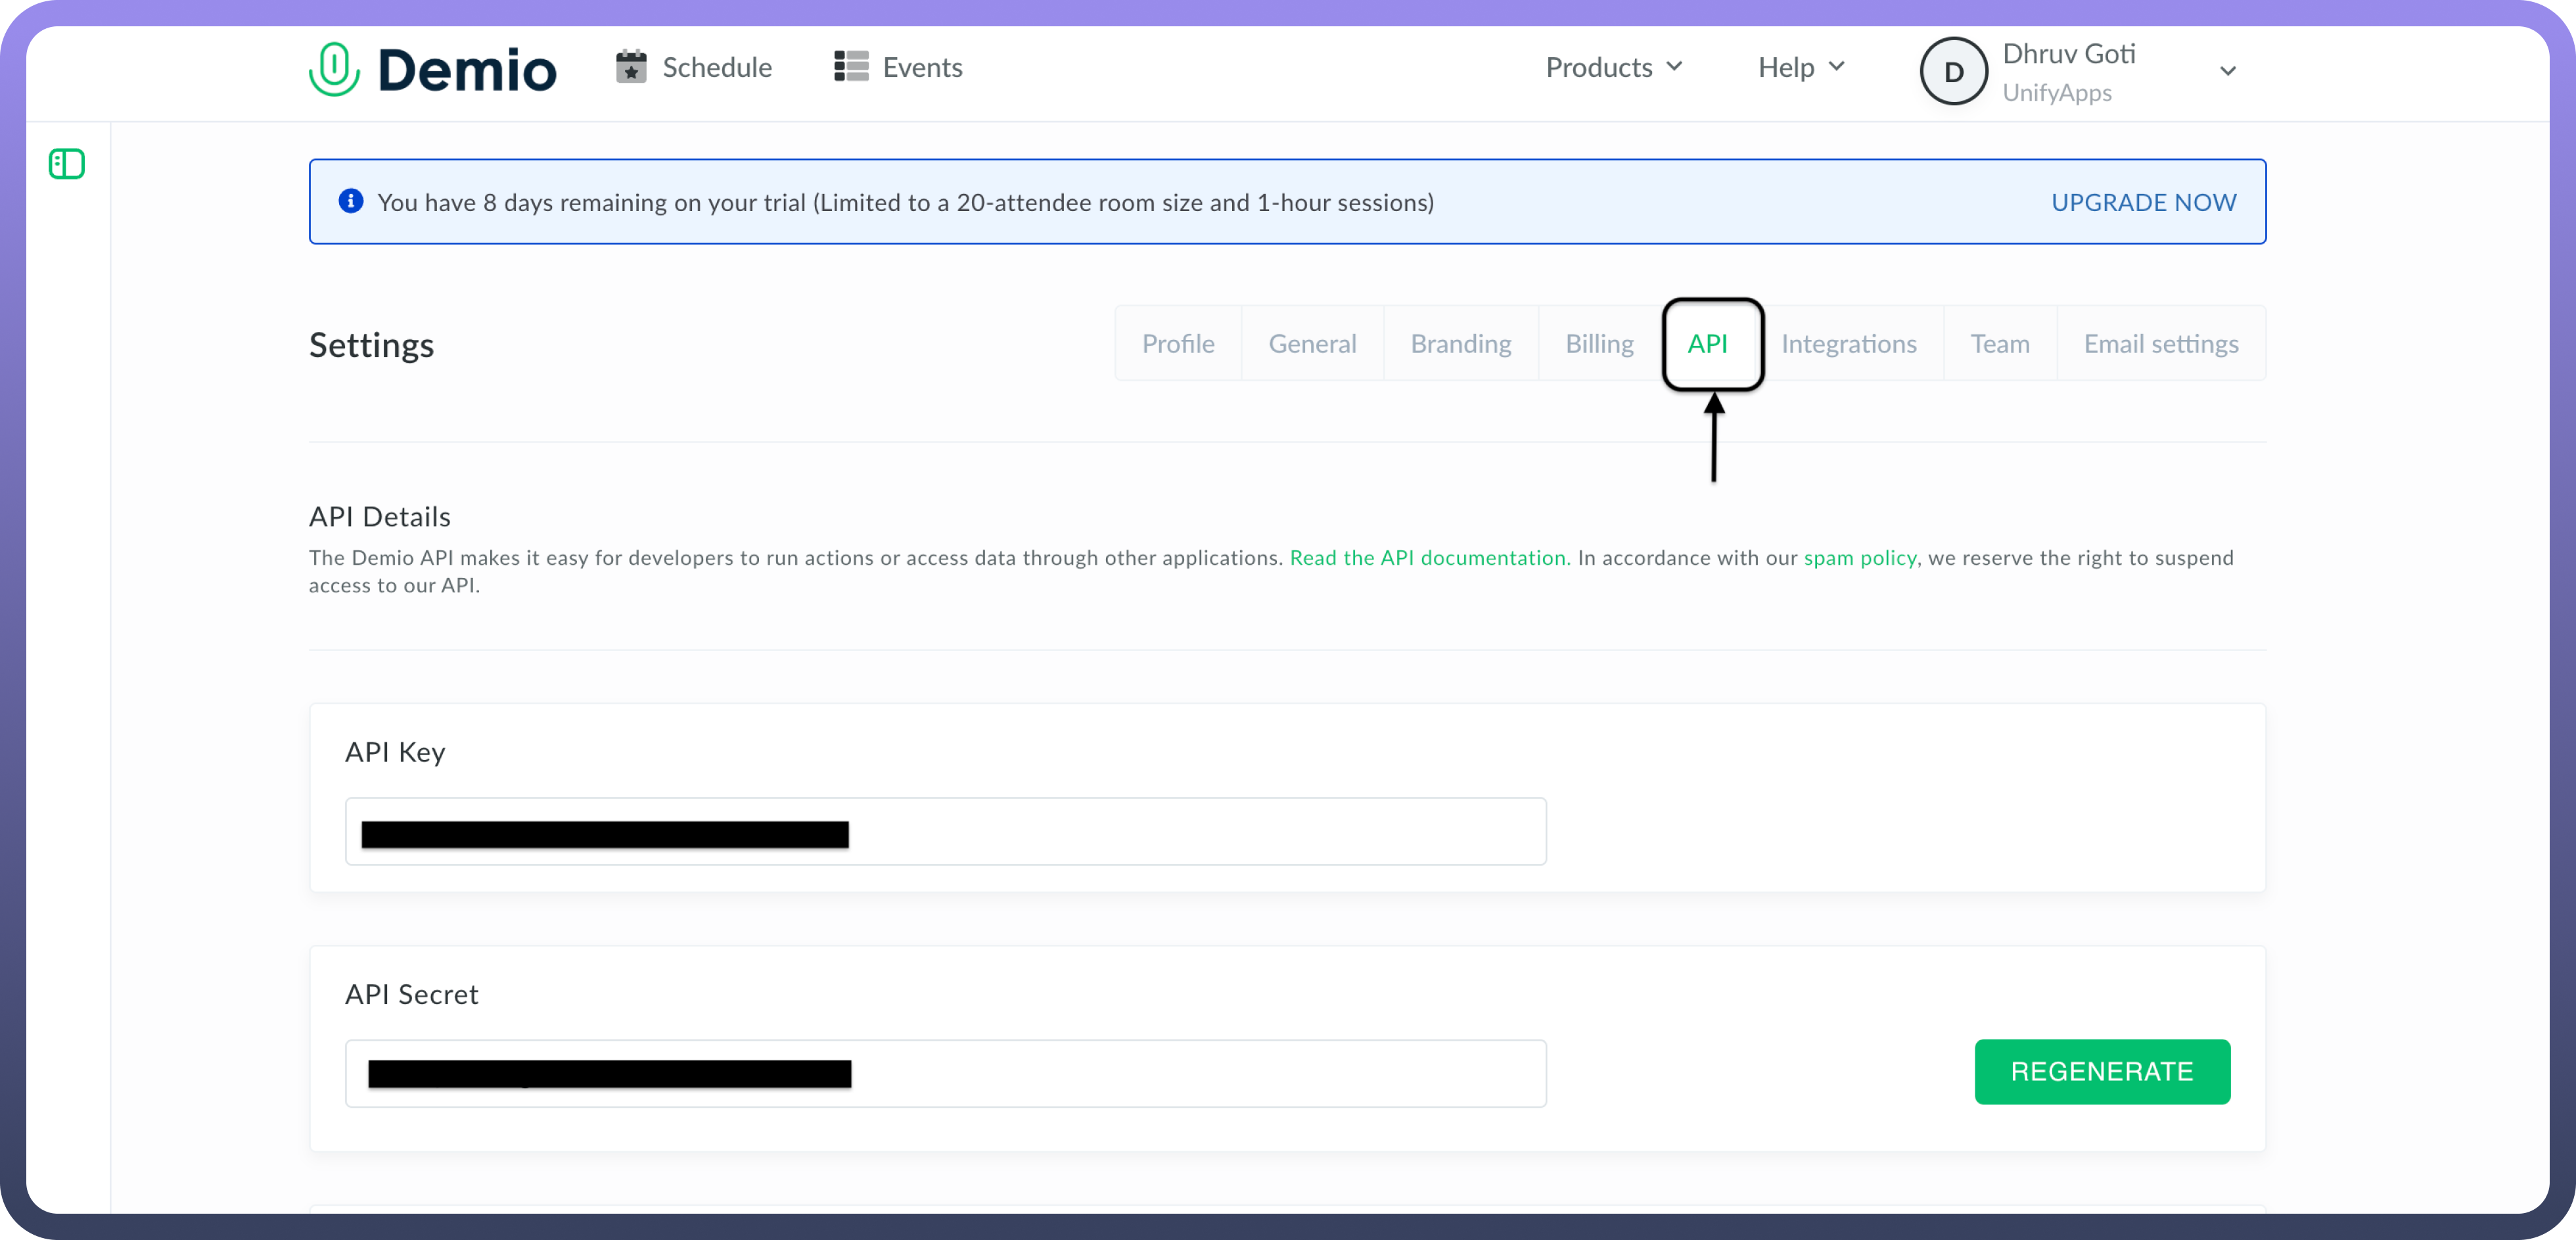Expand the Products dropdown menu
The width and height of the screenshot is (2576, 1240).
point(1614,67)
